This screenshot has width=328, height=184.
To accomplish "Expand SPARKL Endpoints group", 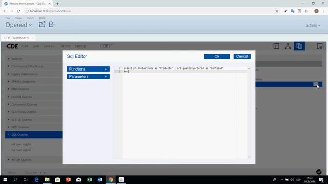I will (33, 82).
